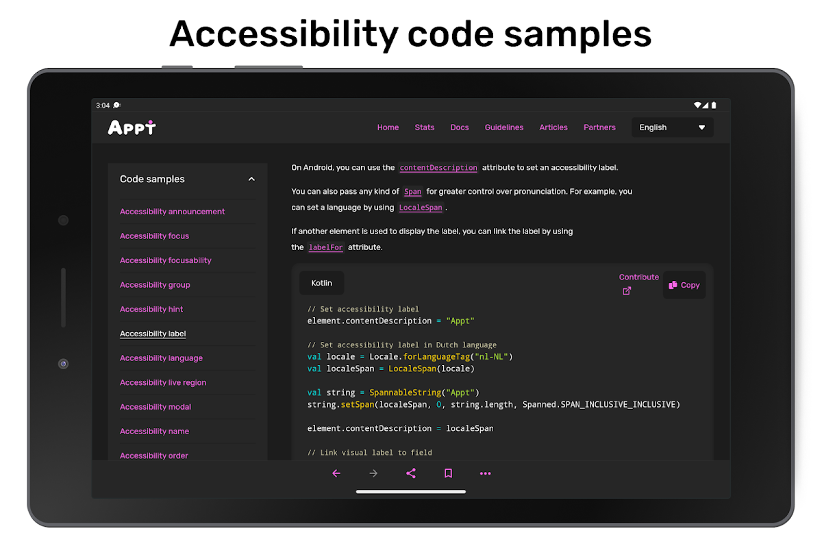Image resolution: width=822 pixels, height=548 pixels.
Task: Open the Articles navigation link
Action: [x=553, y=127]
